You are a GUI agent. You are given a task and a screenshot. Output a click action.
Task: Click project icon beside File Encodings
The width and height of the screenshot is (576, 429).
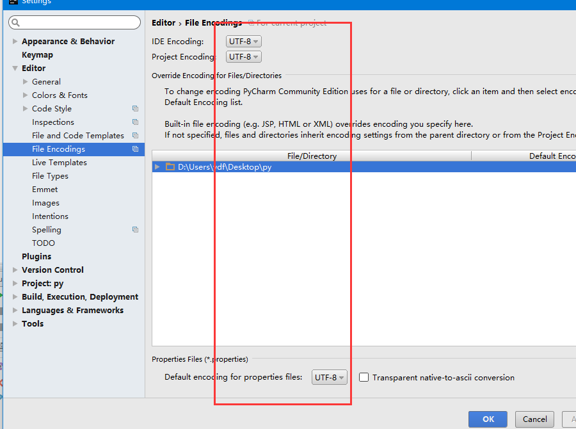pyautogui.click(x=135, y=149)
